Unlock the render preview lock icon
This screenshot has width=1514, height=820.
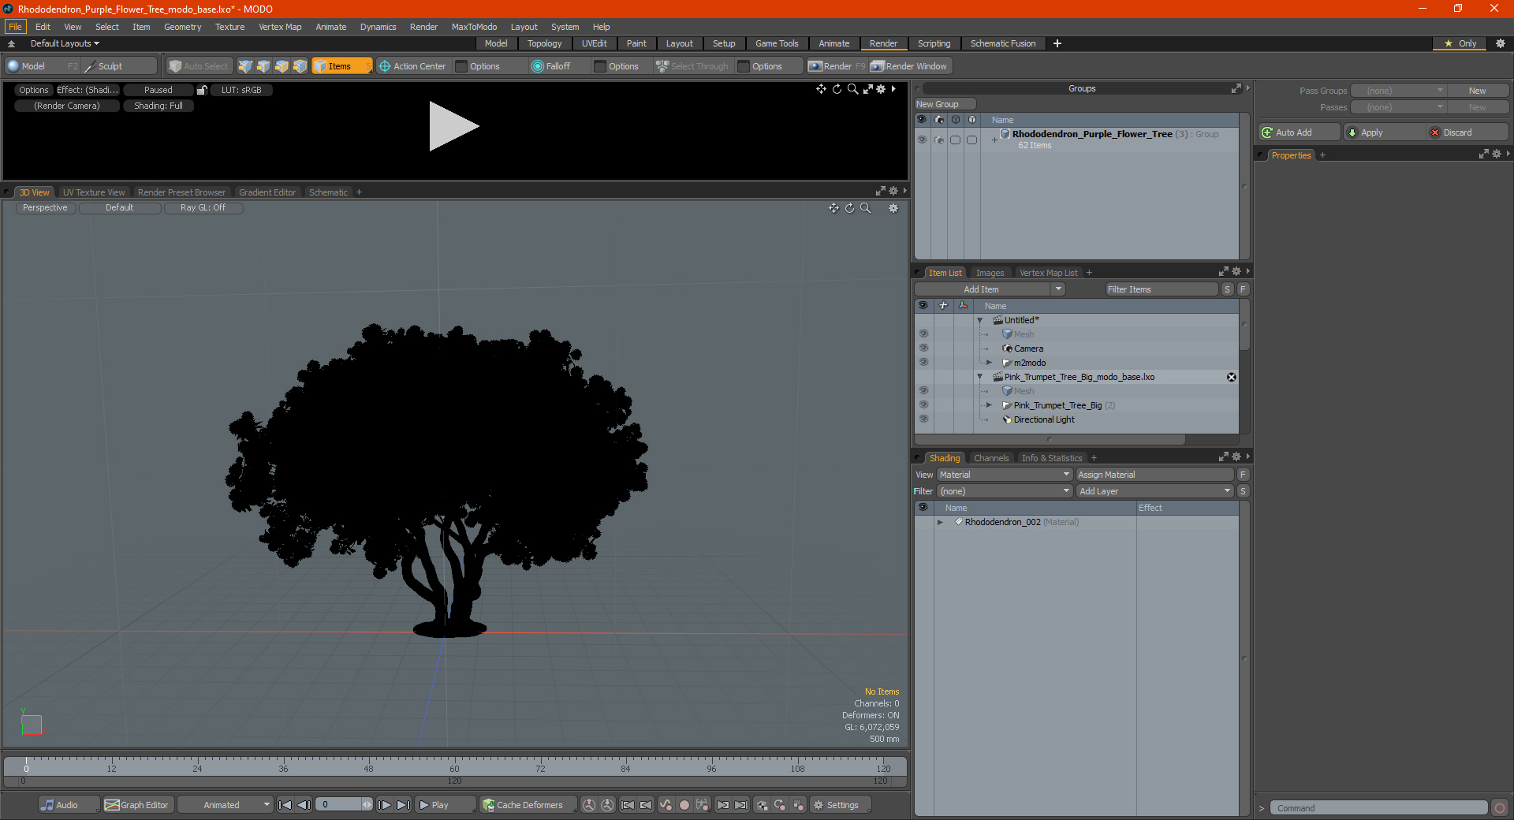pos(202,90)
